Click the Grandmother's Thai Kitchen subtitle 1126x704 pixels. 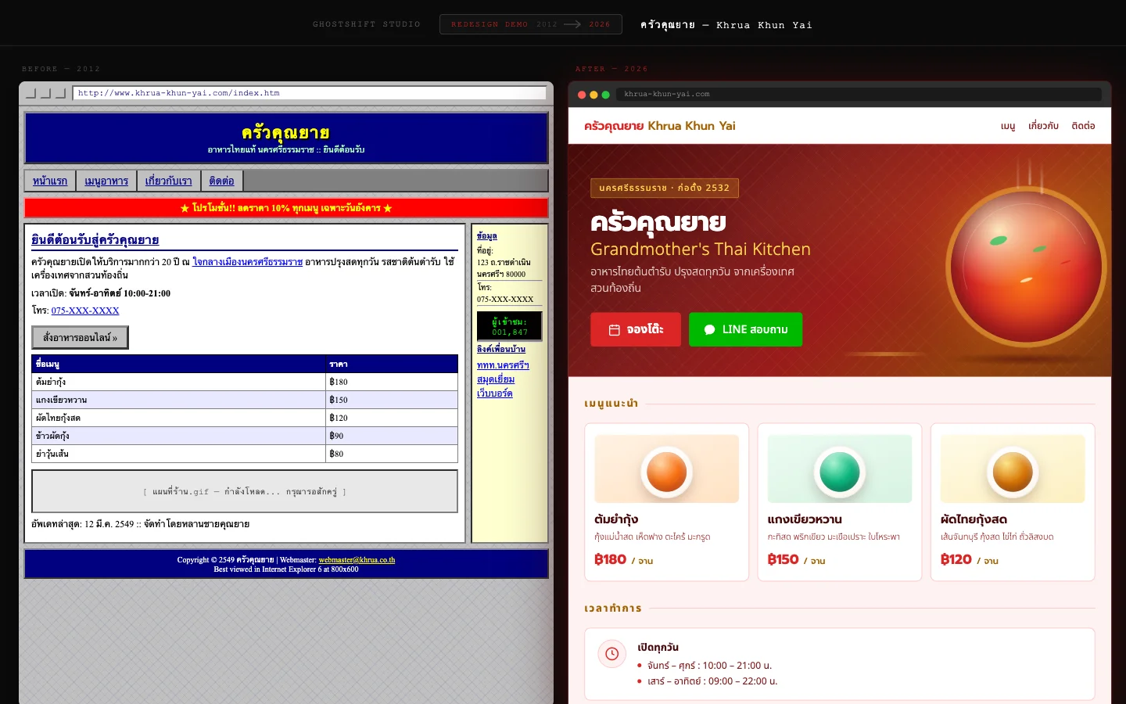700,249
